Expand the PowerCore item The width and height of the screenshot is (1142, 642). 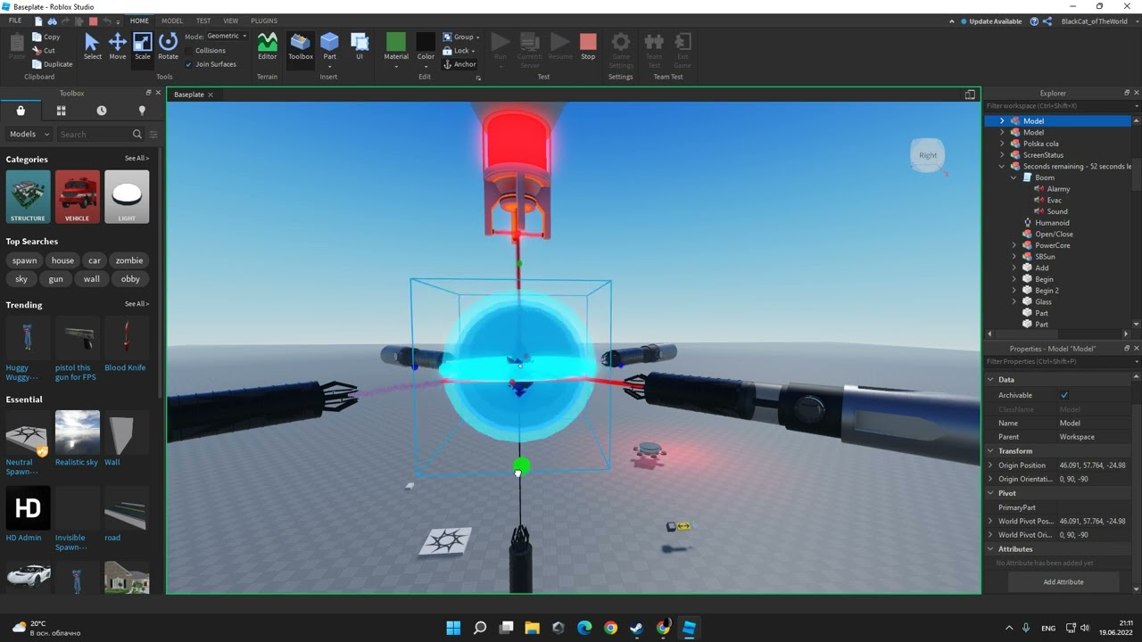point(1014,245)
